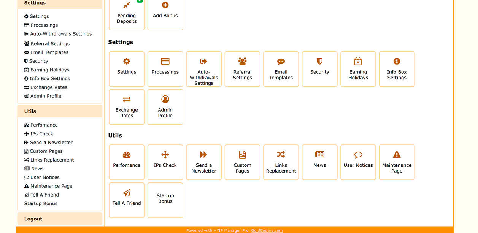The width and height of the screenshot is (478, 233).
Task: Click Tell A Friend in sidebar
Action: tap(41, 195)
